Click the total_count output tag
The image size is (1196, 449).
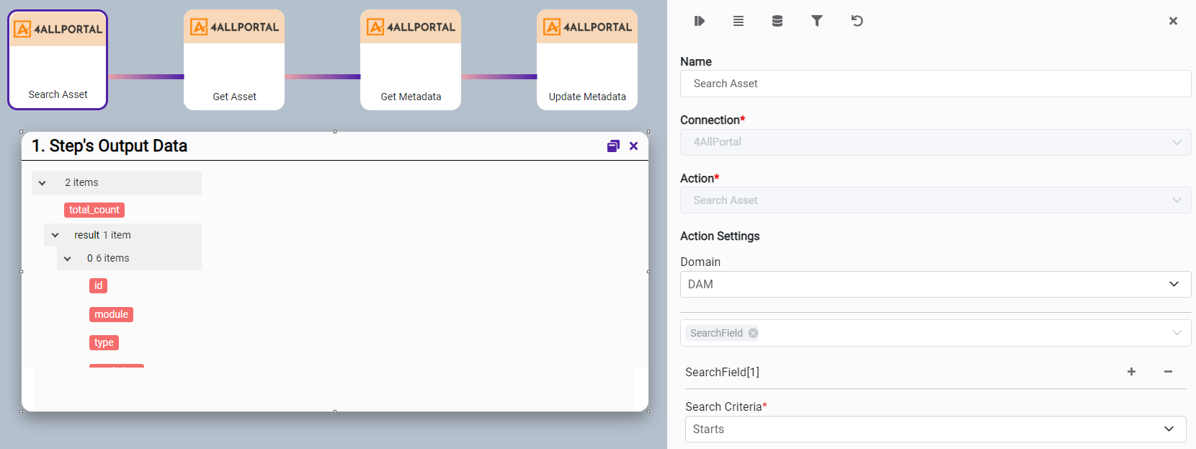click(x=94, y=210)
